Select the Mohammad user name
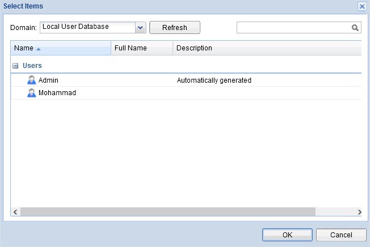 pyautogui.click(x=57, y=93)
